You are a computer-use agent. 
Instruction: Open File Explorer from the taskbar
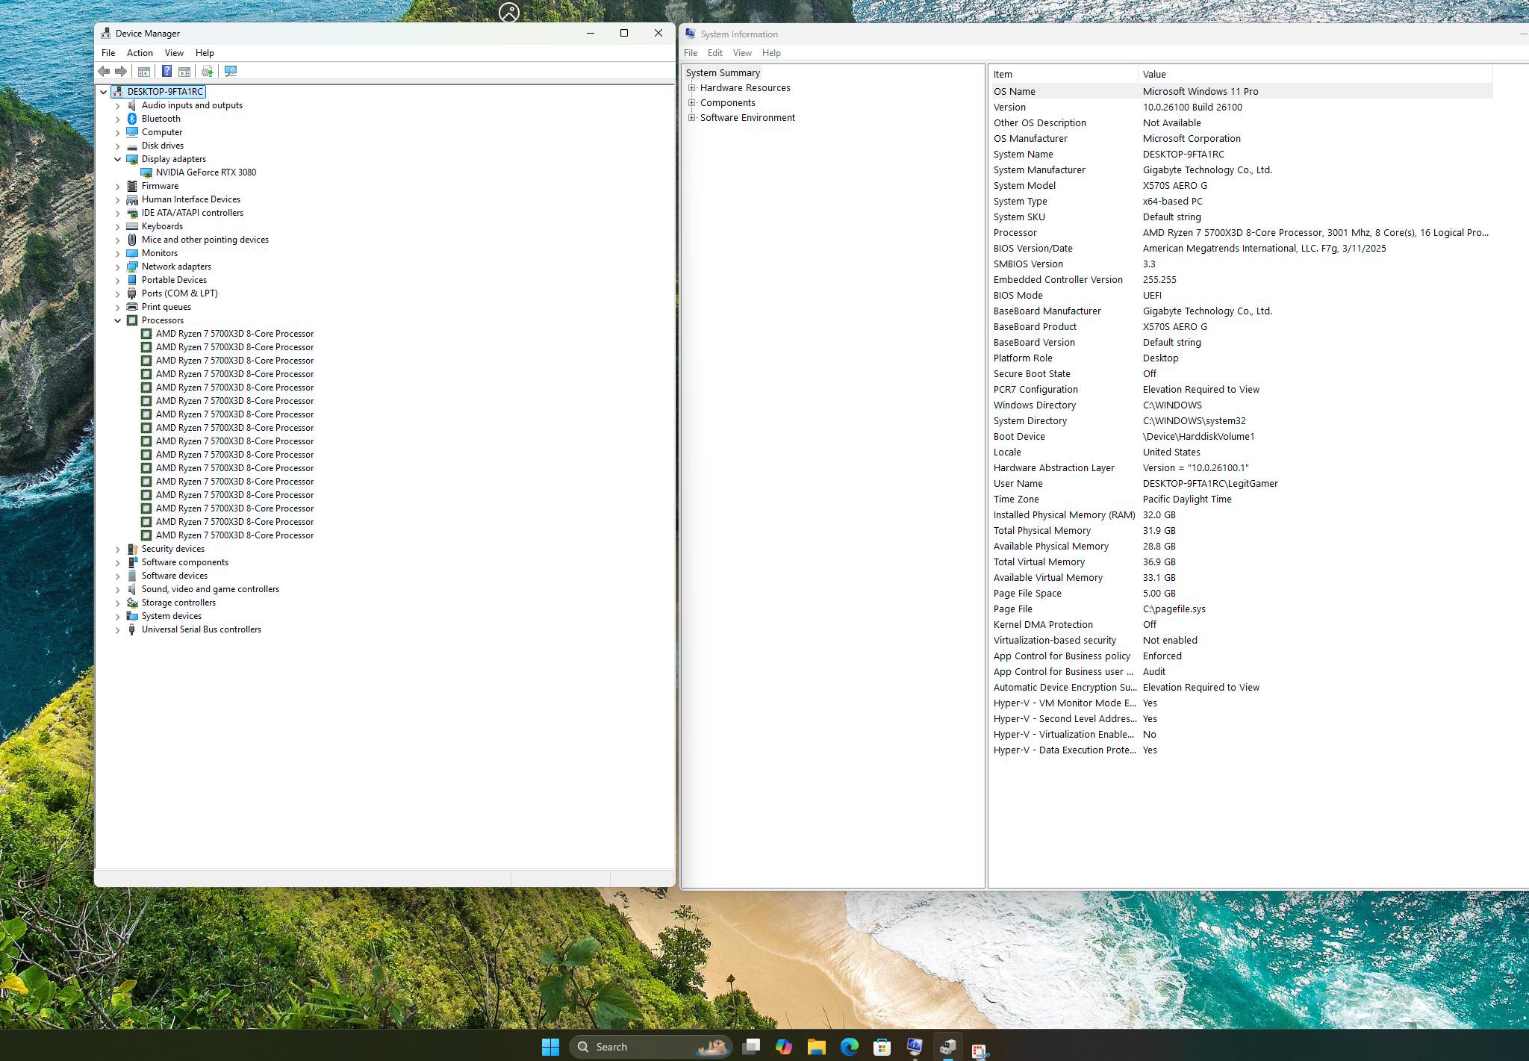816,1047
